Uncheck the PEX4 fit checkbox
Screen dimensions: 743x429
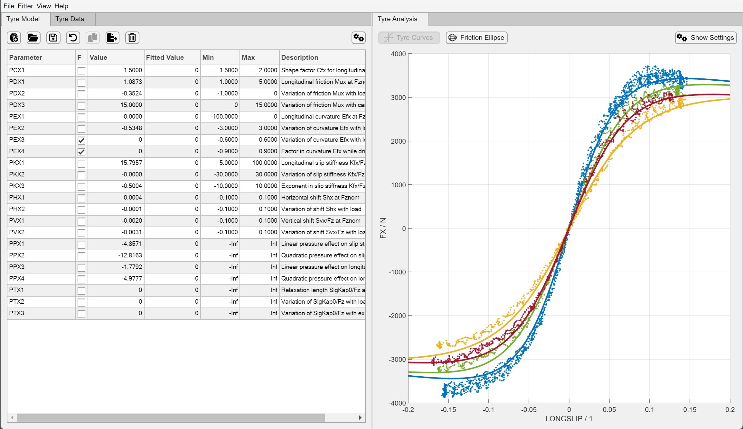click(x=81, y=152)
